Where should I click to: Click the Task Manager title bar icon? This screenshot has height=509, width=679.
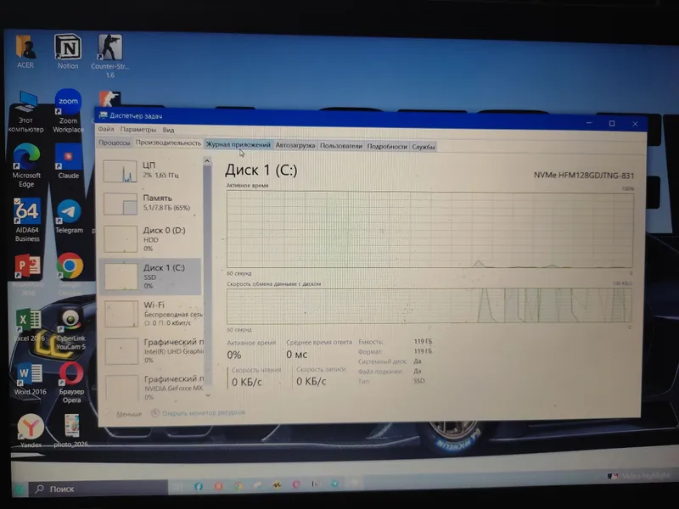coord(103,115)
